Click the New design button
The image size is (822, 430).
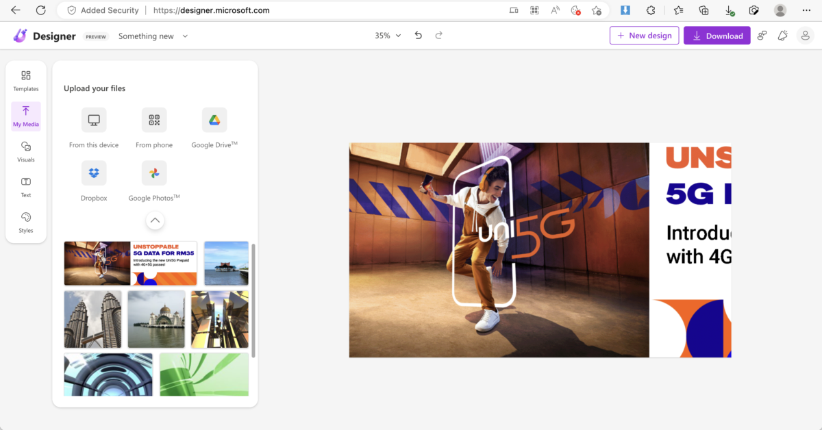644,36
